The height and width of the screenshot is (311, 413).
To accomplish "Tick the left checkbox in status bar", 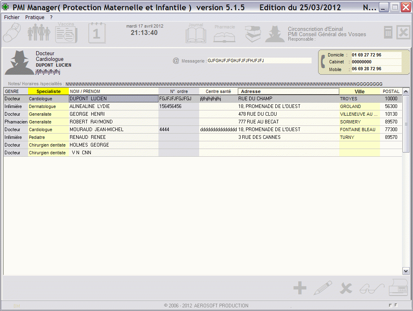I will (390, 305).
